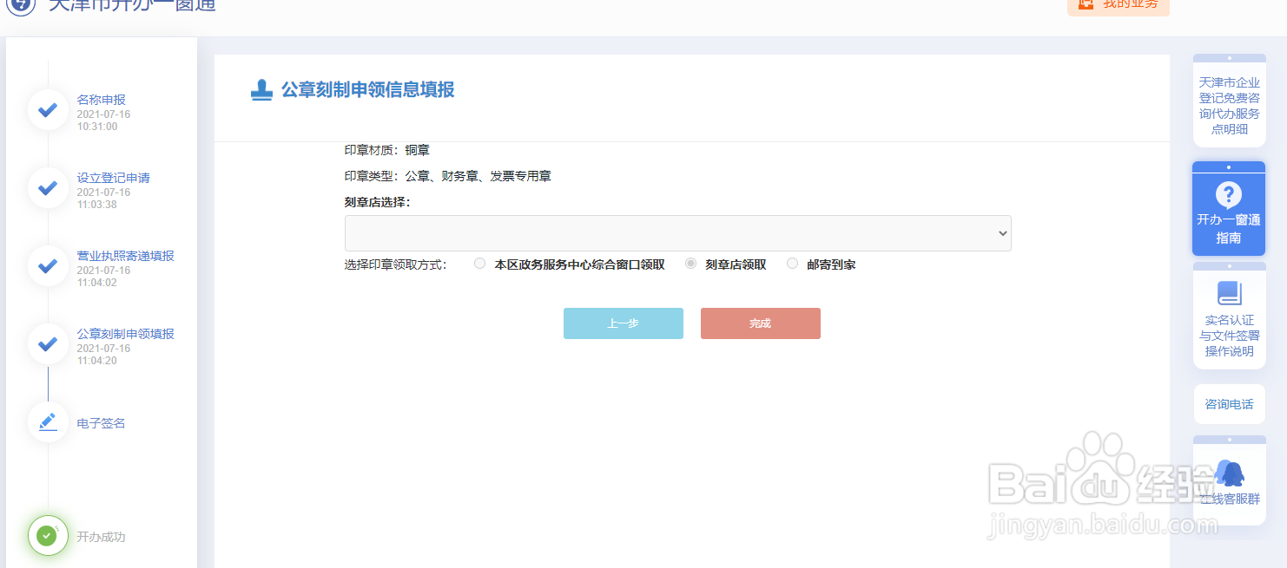Screen dimensions: 1287x568
Task: Click 上一步 to go back
Action: pyautogui.click(x=623, y=323)
